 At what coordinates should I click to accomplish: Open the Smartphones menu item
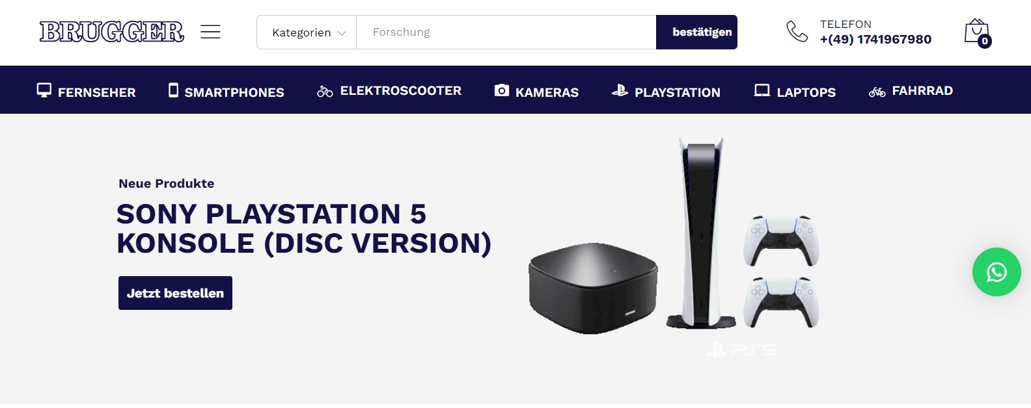[227, 92]
